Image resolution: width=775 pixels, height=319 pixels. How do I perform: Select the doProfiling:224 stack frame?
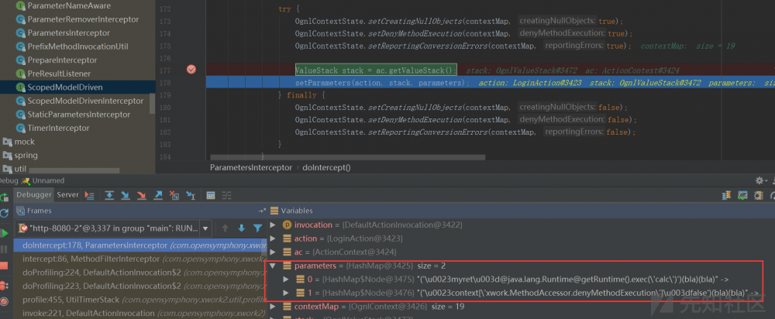(x=141, y=272)
